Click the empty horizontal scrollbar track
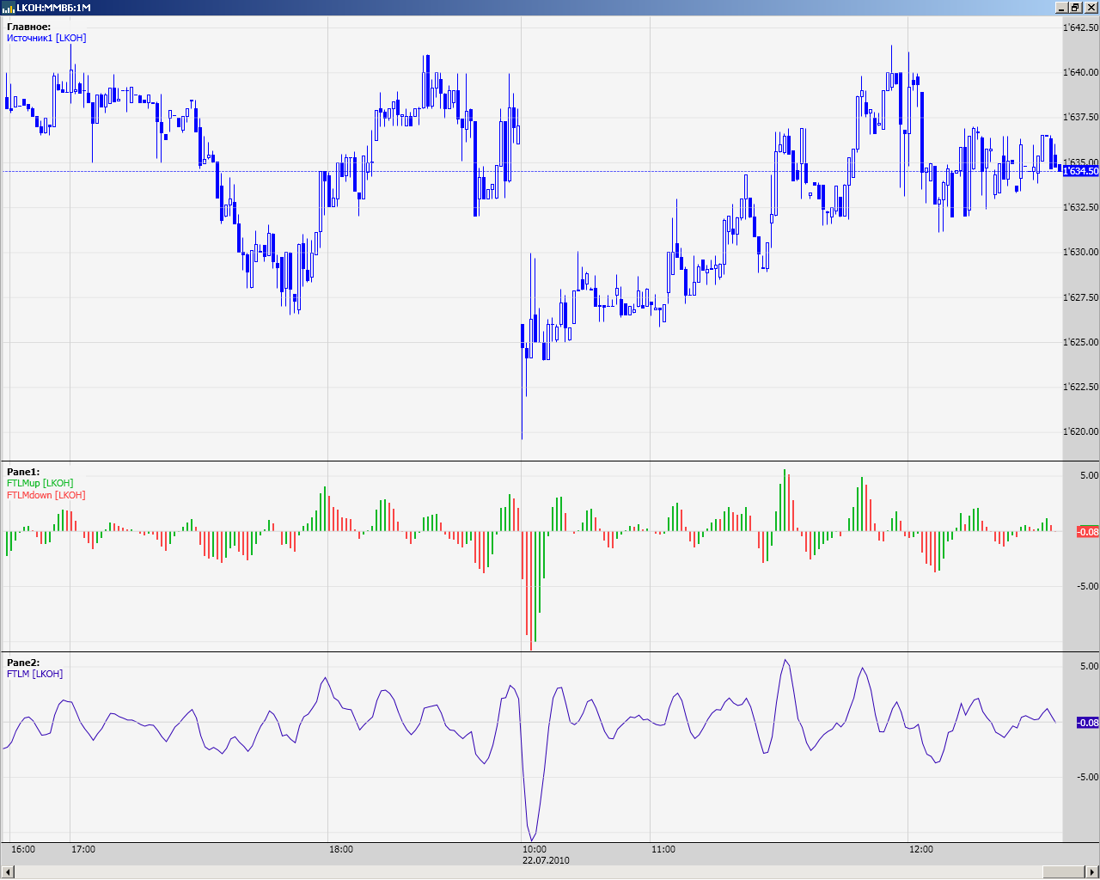The height and width of the screenshot is (880, 1100). (x=516, y=873)
